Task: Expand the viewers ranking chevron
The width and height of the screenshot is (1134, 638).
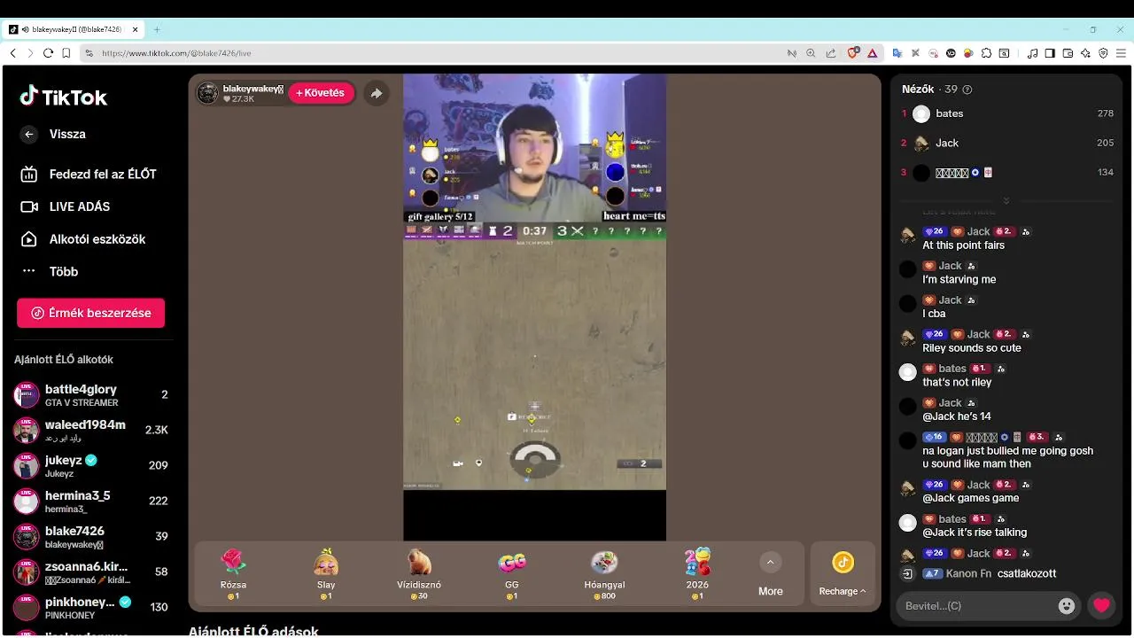Action: [x=1006, y=200]
